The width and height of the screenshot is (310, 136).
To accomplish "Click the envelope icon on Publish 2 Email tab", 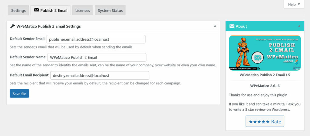I will (x=37, y=10).
